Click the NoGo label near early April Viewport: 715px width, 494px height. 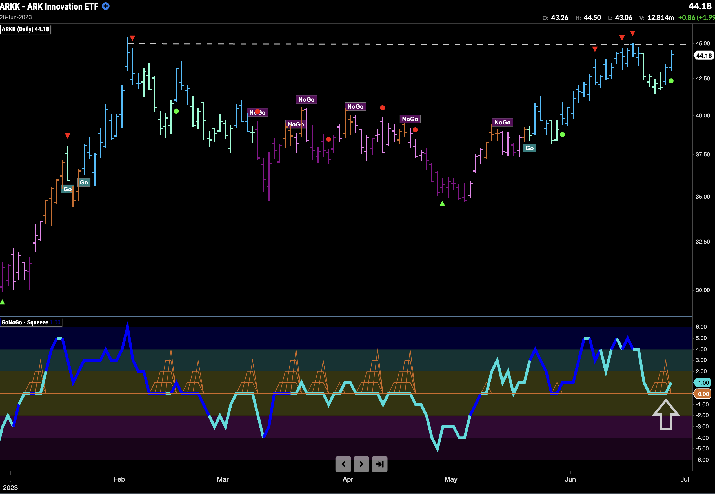click(x=355, y=106)
